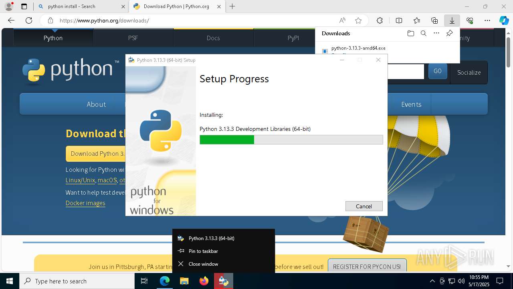Click REGISTER FOR PYCON US! button
The image size is (513, 289).
[x=367, y=267]
